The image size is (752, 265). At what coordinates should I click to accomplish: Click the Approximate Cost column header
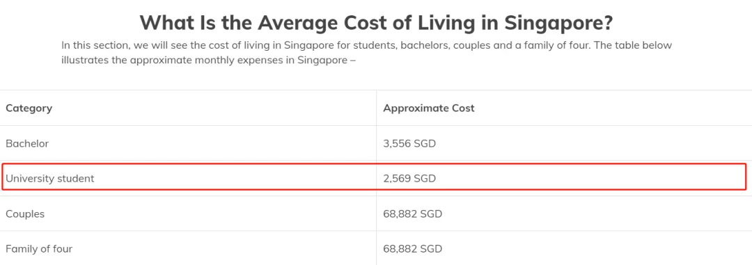429,108
